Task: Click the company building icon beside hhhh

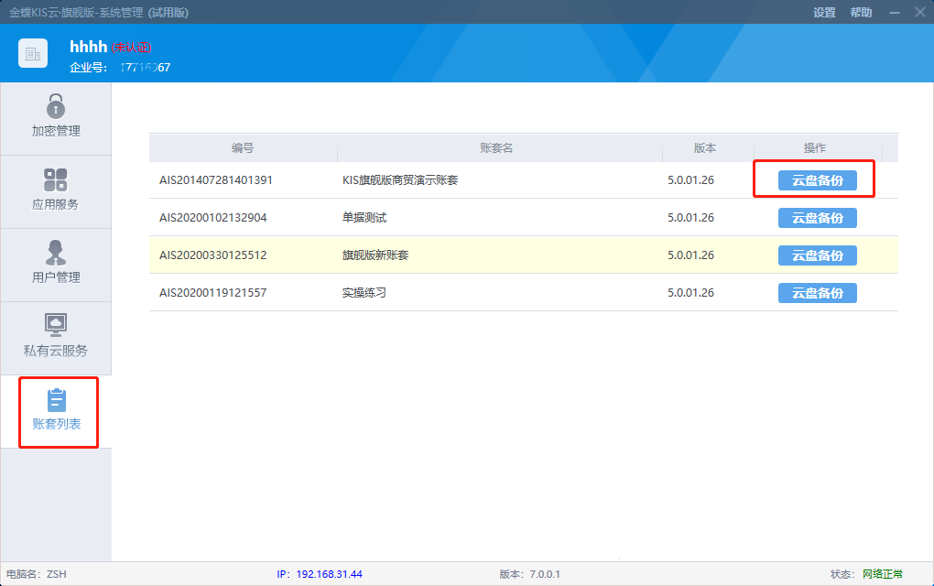Action: point(33,54)
